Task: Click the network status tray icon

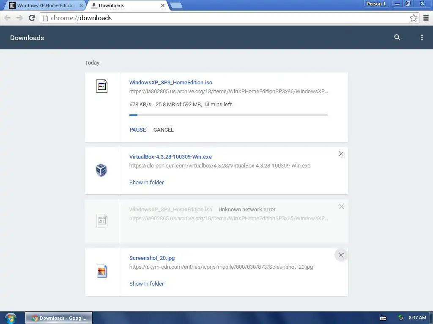Action: pos(401,318)
